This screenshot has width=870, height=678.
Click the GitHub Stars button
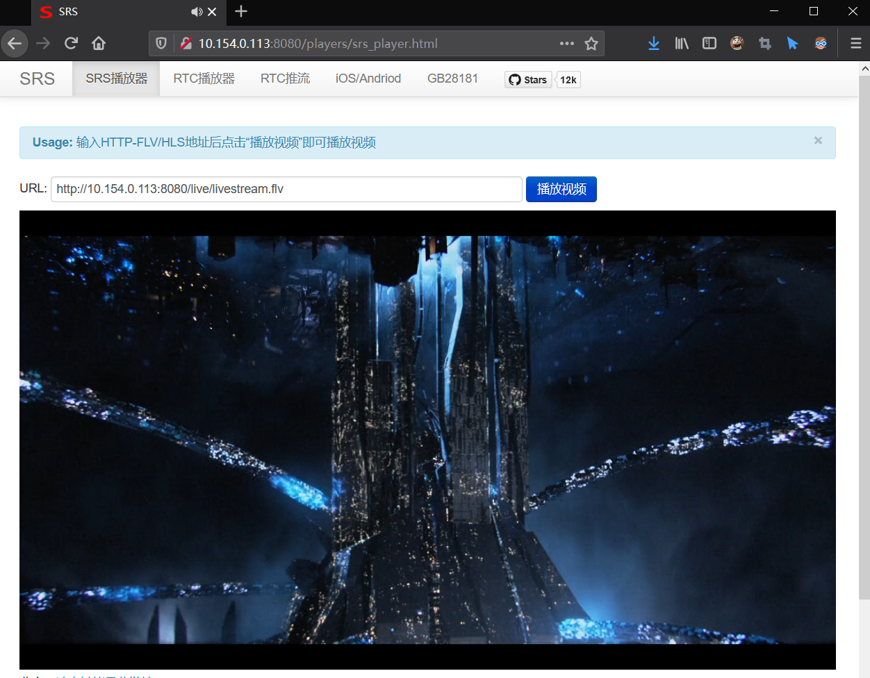[528, 80]
